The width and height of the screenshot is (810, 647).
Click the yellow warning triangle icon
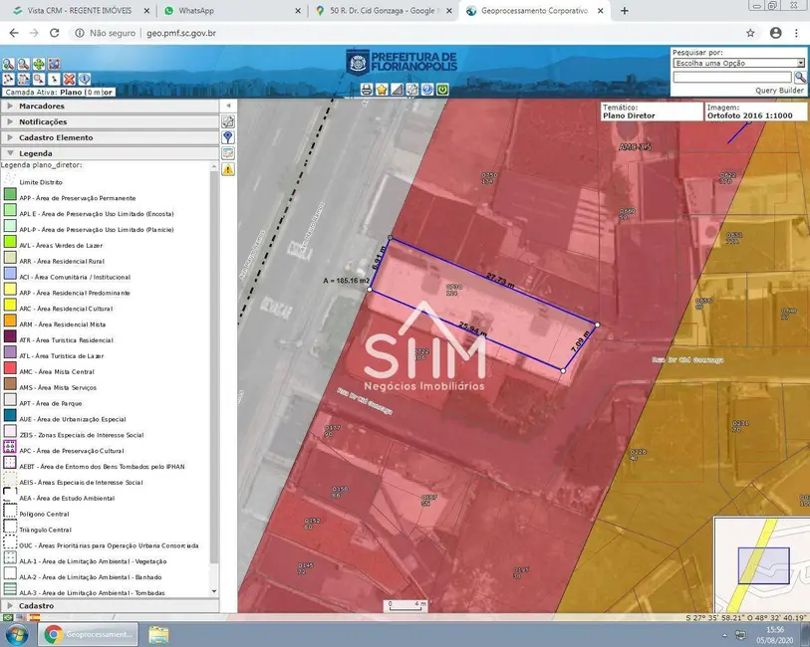pos(228,170)
